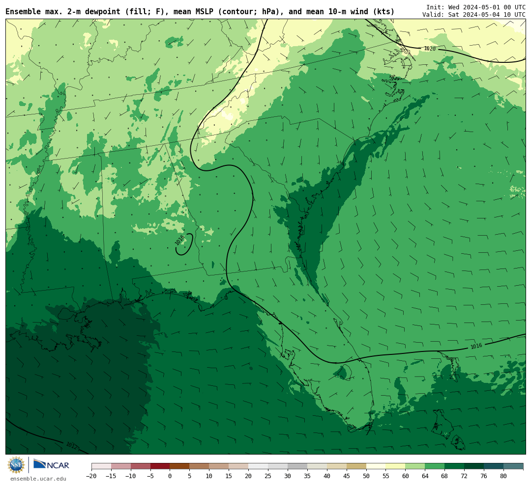This screenshot has height=485, width=531.
Task: Click the 25 colorbar tick label
Action: (x=268, y=476)
